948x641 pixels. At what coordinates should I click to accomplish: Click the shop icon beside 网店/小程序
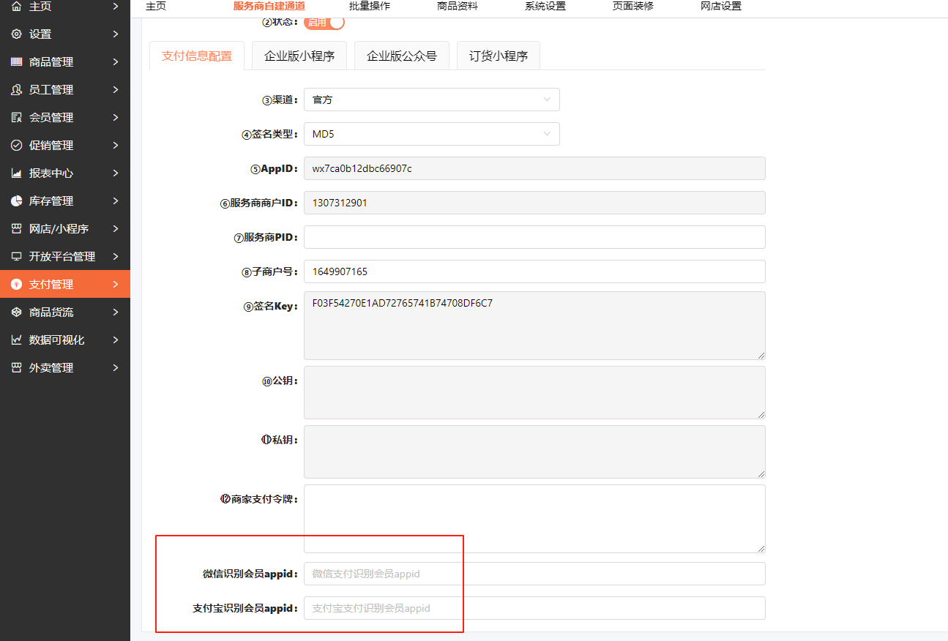tap(16, 228)
